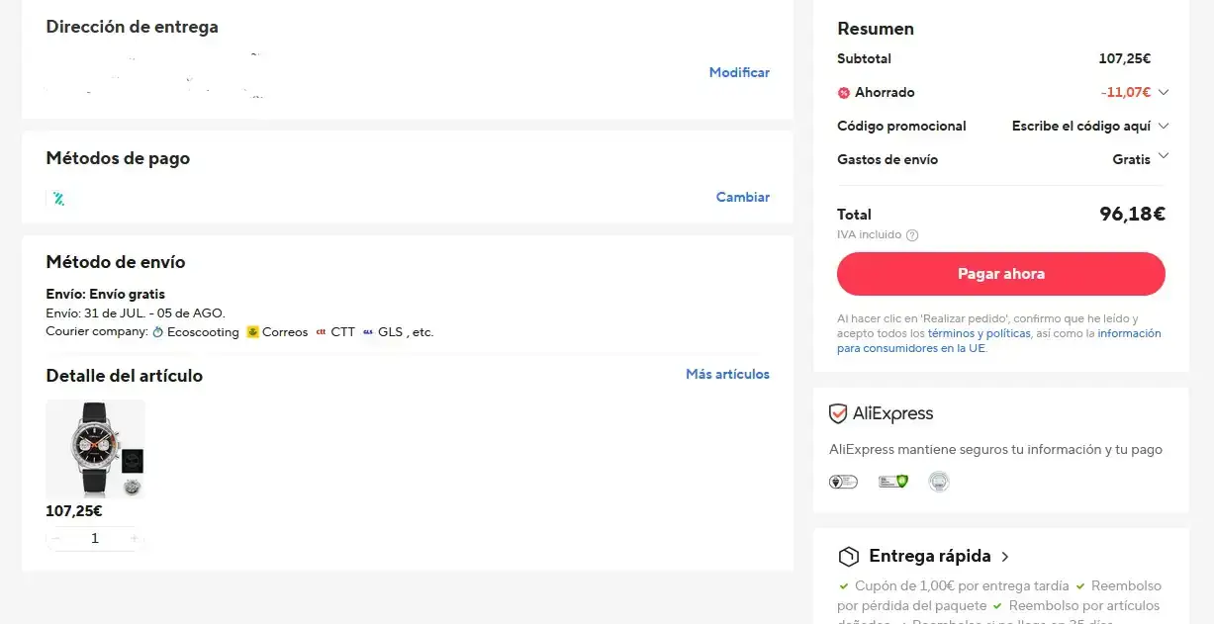Expand the Código promocional field
The width and height of the screenshot is (1214, 624).
(x=1164, y=126)
